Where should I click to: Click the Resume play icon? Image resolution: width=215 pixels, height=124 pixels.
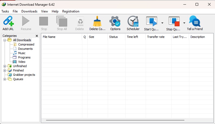pyautogui.click(x=26, y=21)
